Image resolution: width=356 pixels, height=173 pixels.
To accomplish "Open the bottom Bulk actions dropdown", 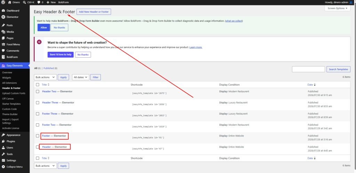I will click(x=45, y=166).
